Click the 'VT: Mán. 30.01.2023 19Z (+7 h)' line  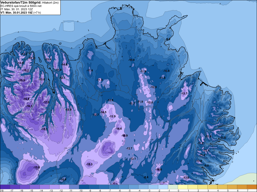[21, 13]
